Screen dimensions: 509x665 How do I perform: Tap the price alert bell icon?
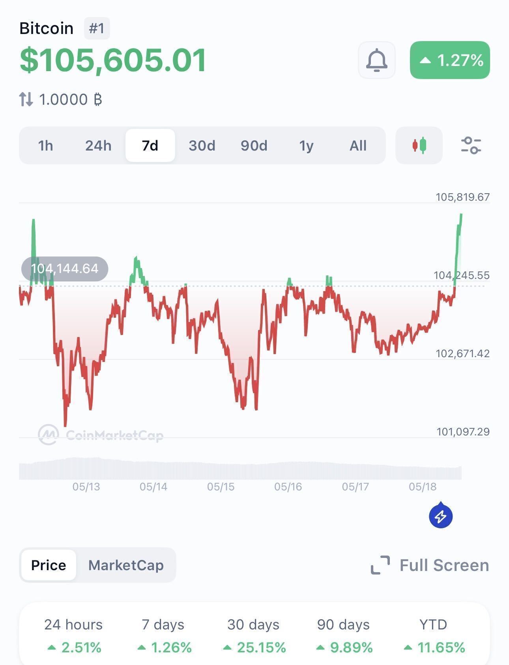[x=376, y=60]
